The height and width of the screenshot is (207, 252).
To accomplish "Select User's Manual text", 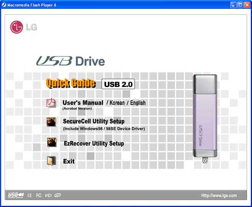I will click(83, 103).
